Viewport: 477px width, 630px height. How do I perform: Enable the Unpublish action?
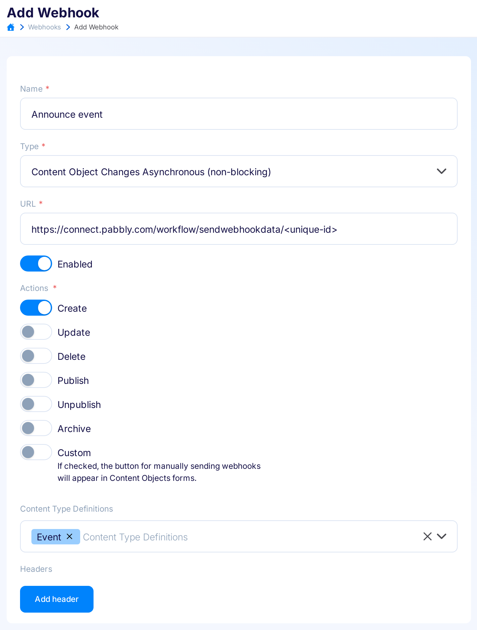36,404
